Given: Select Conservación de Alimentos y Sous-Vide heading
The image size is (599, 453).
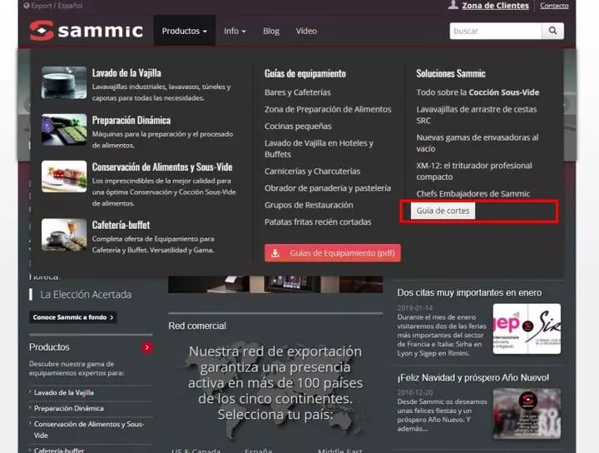Looking at the screenshot, I should click(x=162, y=167).
